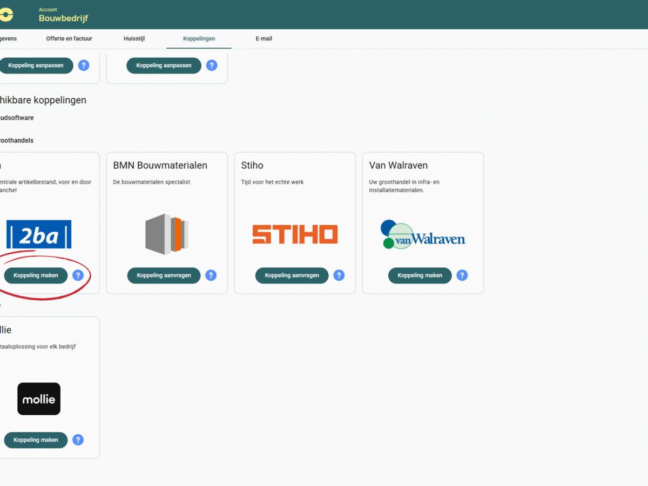The width and height of the screenshot is (648, 486).
Task: Click Koppeling aanvragen for BMN Bouwmaterialen
Action: tap(164, 275)
